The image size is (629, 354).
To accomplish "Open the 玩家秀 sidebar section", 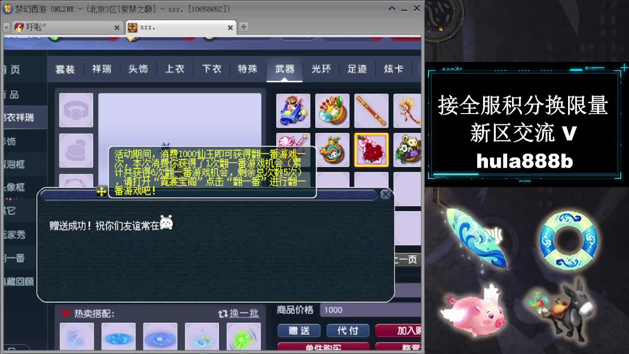I will point(15,235).
